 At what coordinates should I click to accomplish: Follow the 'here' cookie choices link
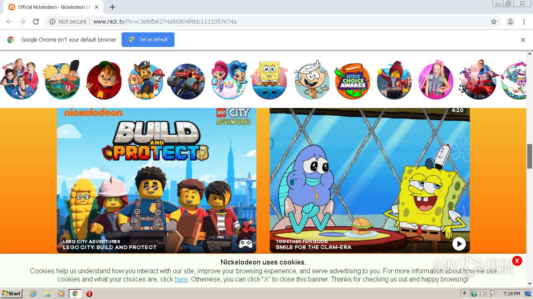point(181,279)
